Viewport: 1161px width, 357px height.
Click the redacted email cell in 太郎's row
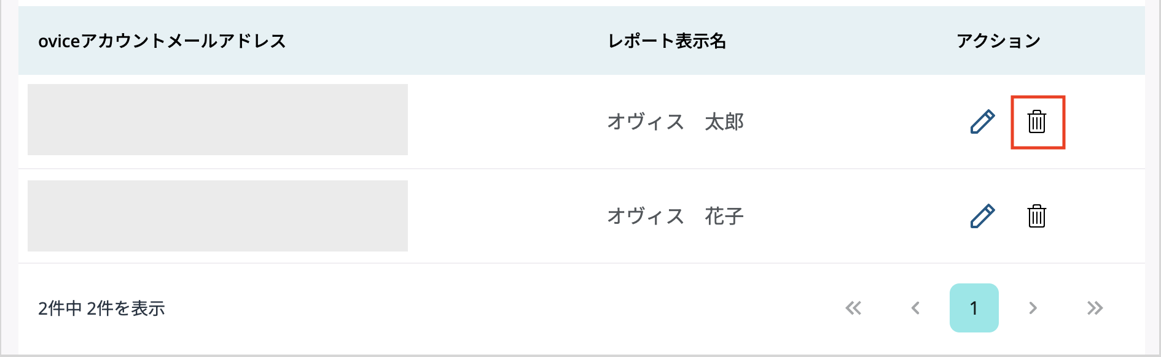click(x=217, y=120)
